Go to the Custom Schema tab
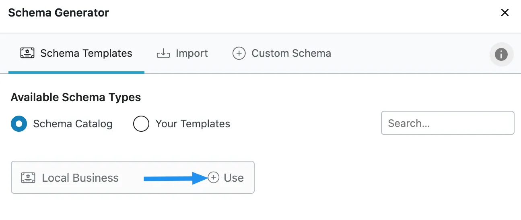Image resolution: width=521 pixels, height=220 pixels. [282, 54]
